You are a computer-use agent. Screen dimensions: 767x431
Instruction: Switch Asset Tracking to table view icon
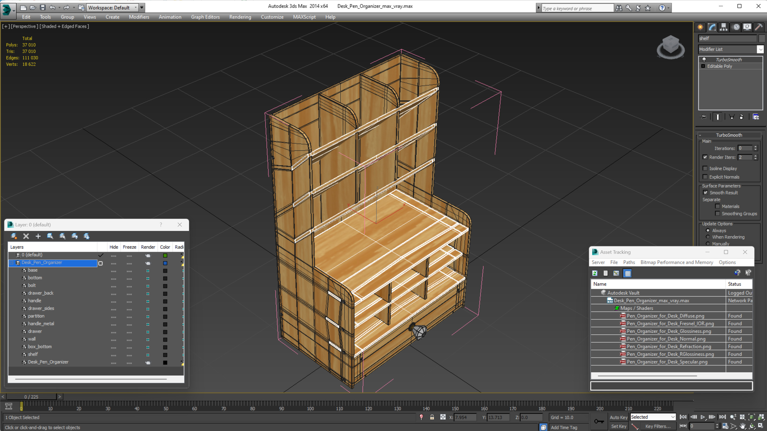pos(628,273)
